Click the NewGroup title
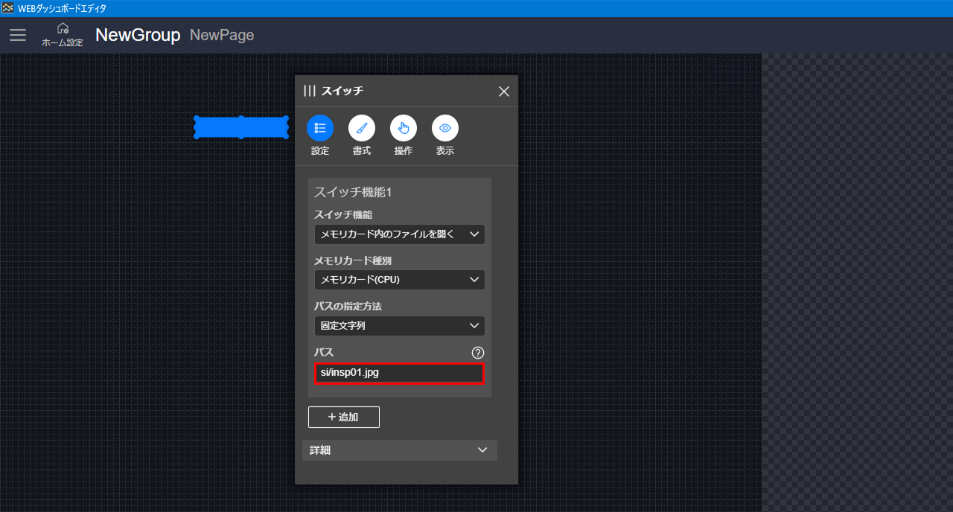953x512 pixels. click(x=138, y=35)
